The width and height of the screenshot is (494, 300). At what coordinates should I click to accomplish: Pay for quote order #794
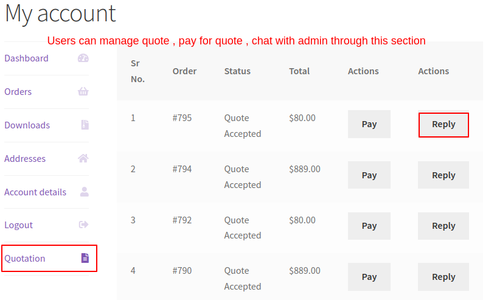[x=369, y=175]
